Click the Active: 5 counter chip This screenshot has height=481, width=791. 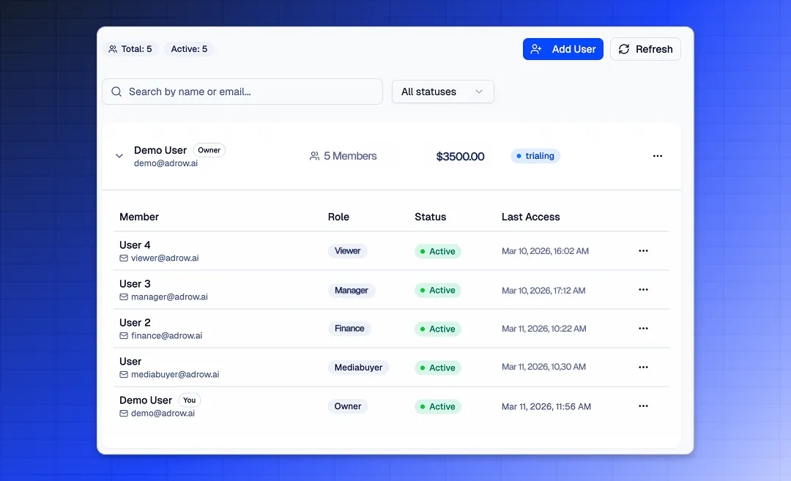click(189, 49)
